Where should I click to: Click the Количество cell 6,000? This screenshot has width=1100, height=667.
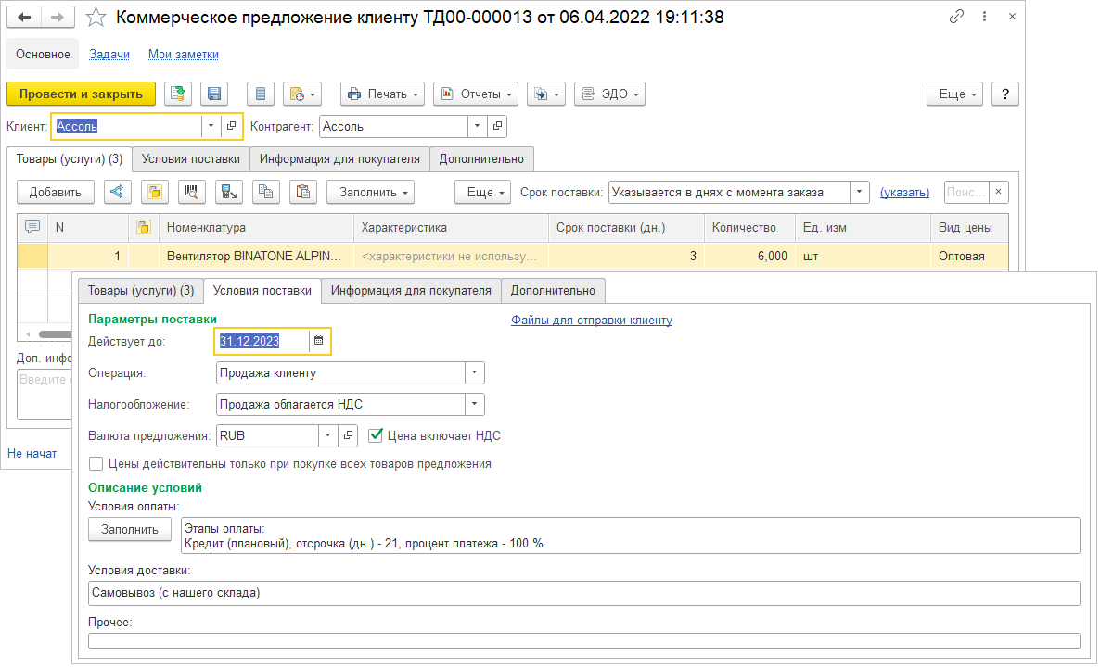tap(749, 256)
